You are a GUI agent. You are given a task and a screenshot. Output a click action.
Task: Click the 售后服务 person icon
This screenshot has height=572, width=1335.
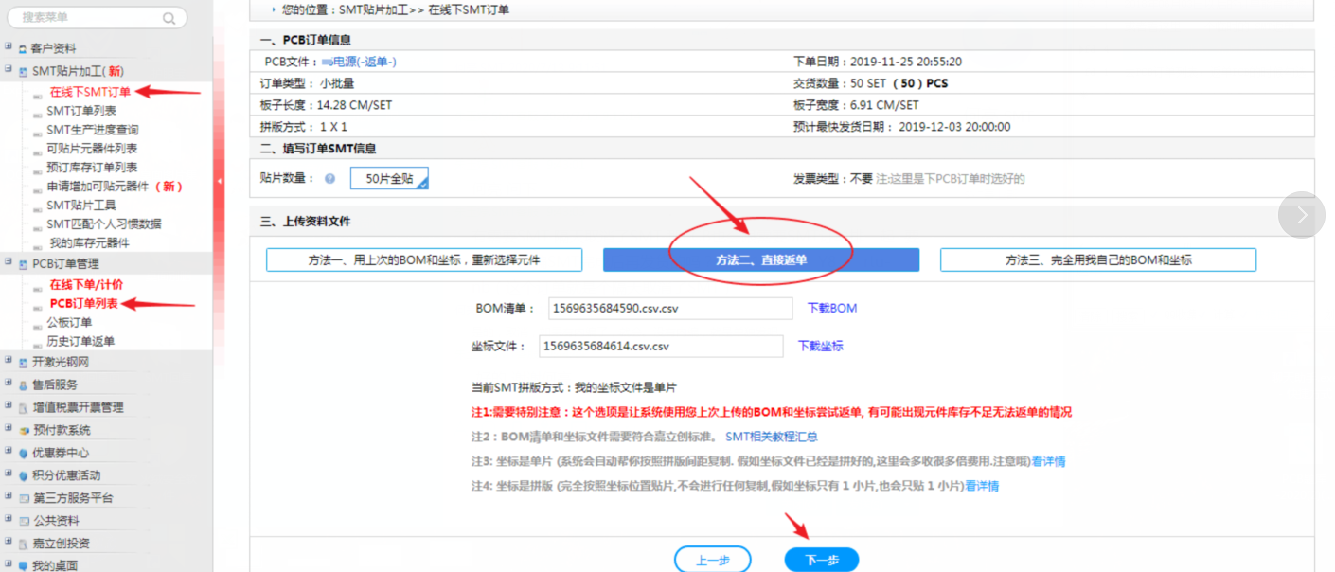pos(24,385)
